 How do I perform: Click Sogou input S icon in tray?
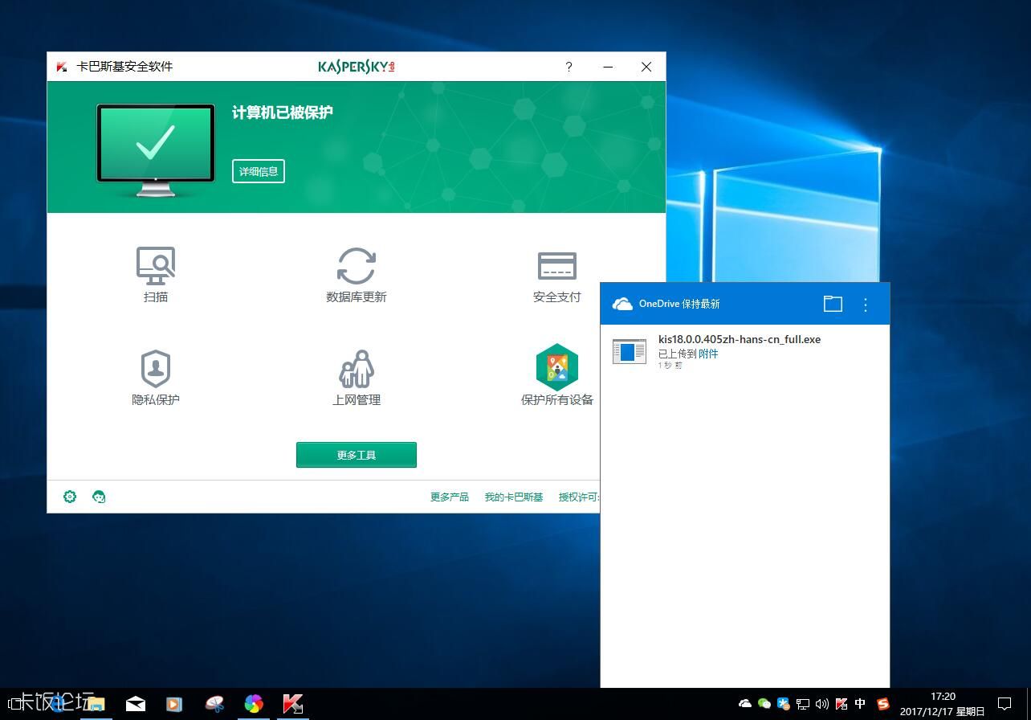pos(883,704)
